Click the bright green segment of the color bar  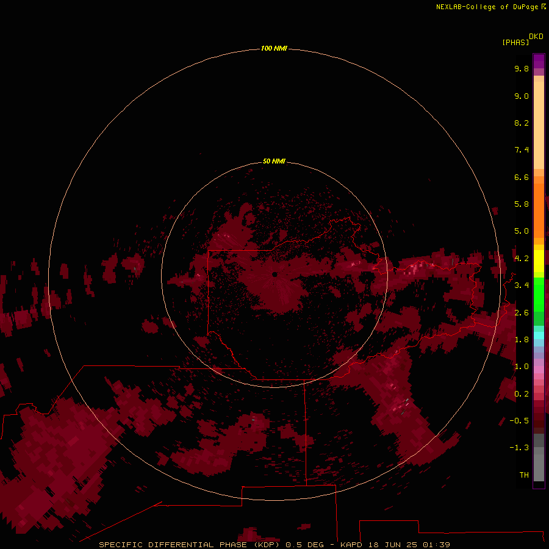point(539,294)
